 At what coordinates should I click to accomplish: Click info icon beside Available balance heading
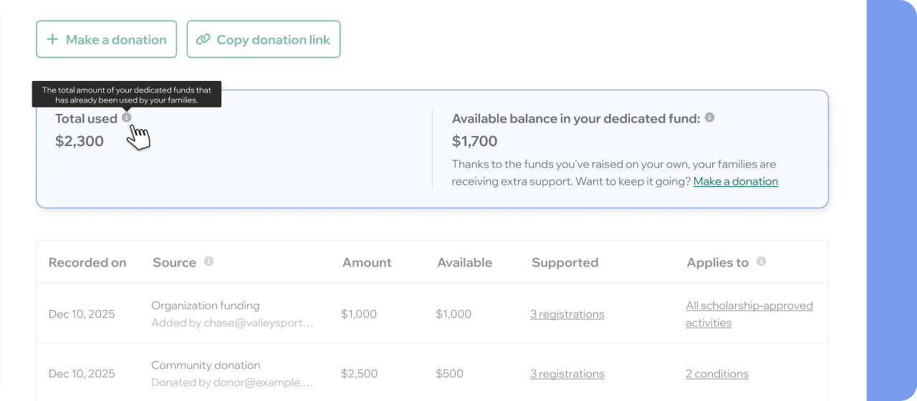tap(709, 117)
